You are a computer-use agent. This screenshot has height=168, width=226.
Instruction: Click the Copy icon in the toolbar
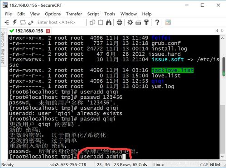[92, 23]
